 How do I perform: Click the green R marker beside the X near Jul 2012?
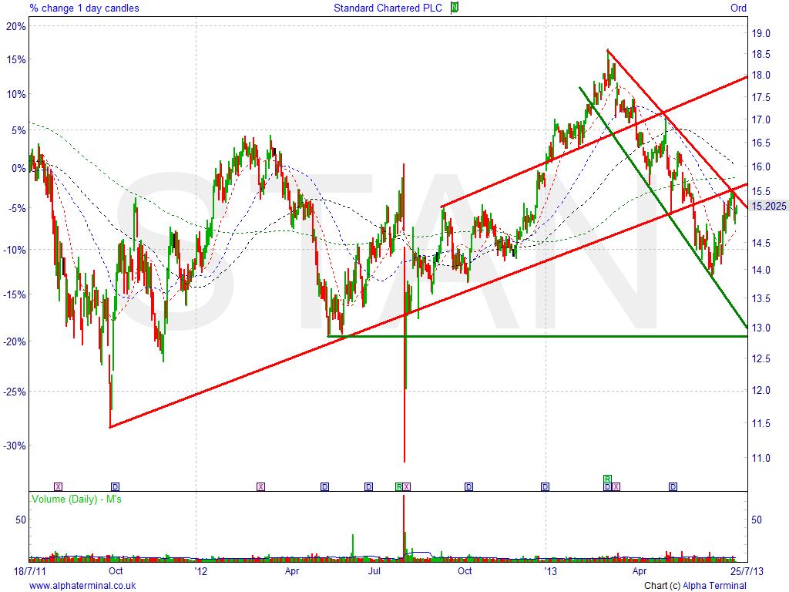coord(400,486)
